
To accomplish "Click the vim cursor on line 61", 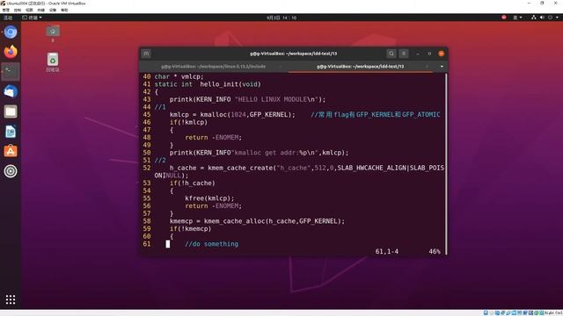I will tap(168, 244).
